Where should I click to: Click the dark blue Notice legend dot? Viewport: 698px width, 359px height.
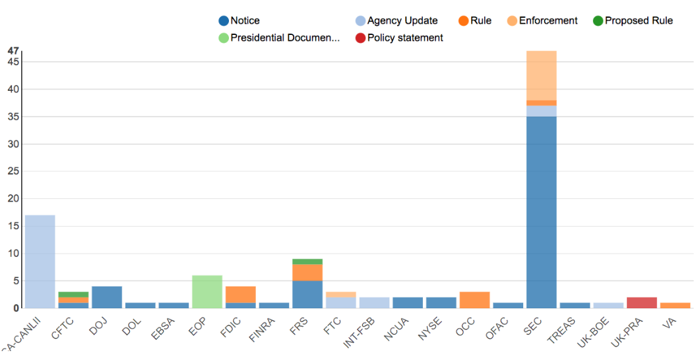224,20
